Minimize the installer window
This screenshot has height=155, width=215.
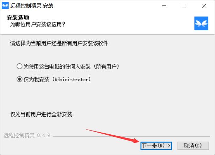(164, 6)
